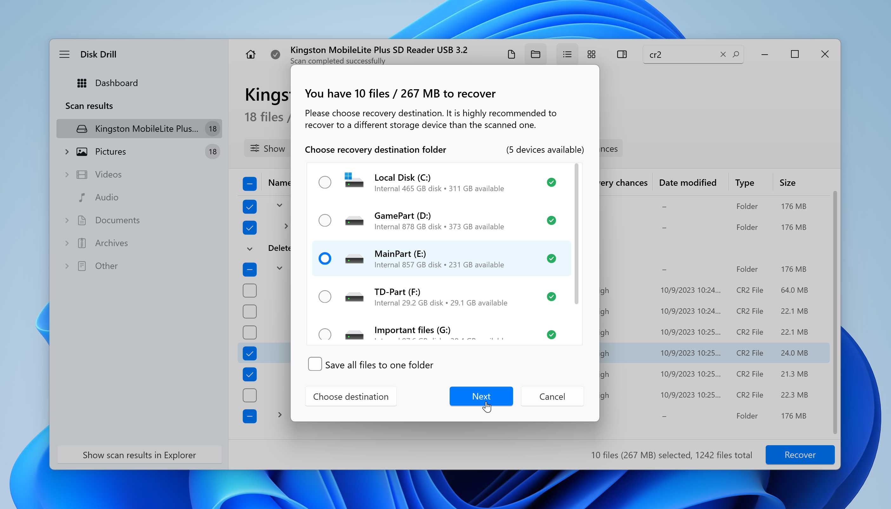Enable Save all files to one folder
Screen dimensions: 891x509
pyautogui.click(x=315, y=364)
